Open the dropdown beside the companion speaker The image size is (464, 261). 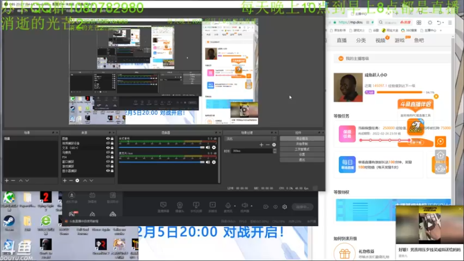[x=252, y=206]
